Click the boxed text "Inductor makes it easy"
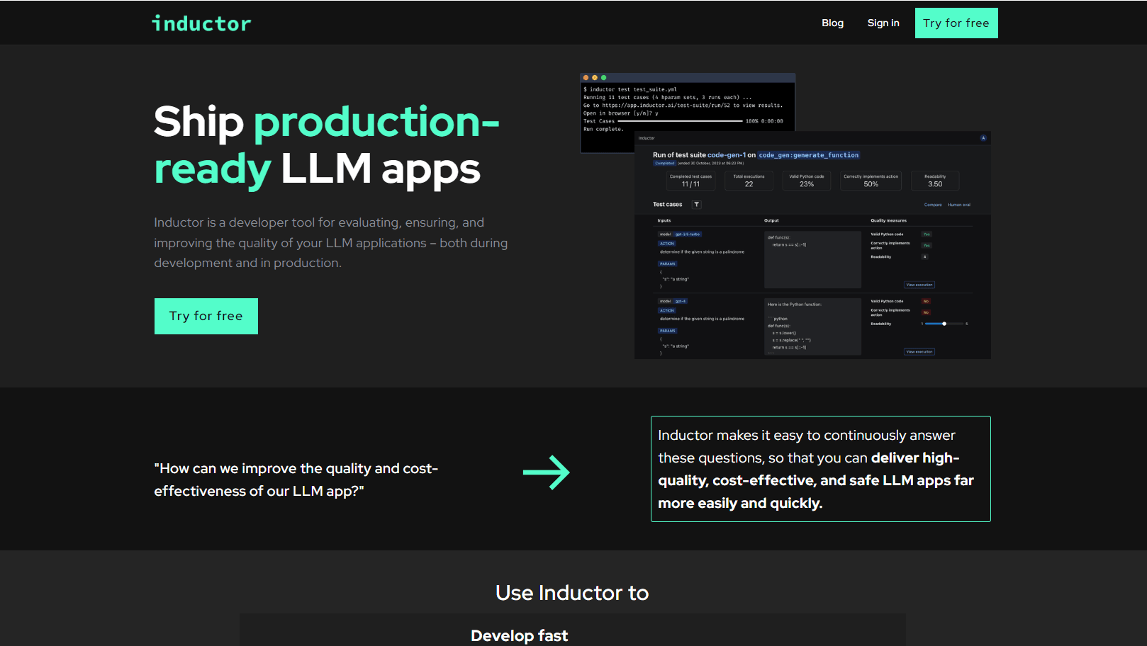Image resolution: width=1147 pixels, height=646 pixels. click(x=821, y=469)
